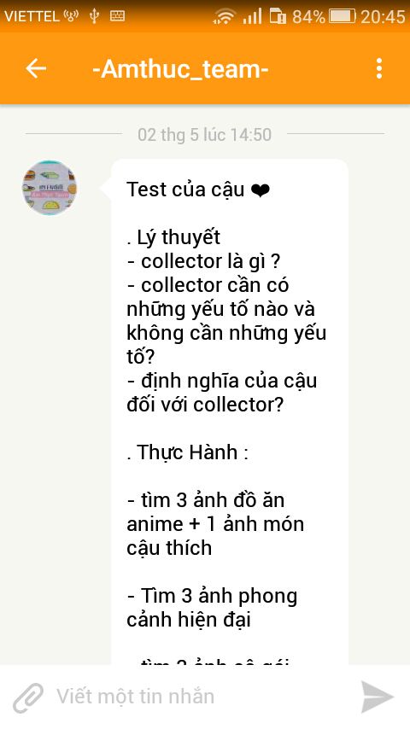The height and width of the screenshot is (729, 410).
Task: Tap the 'Test của cậu' message line
Action: (x=185, y=190)
